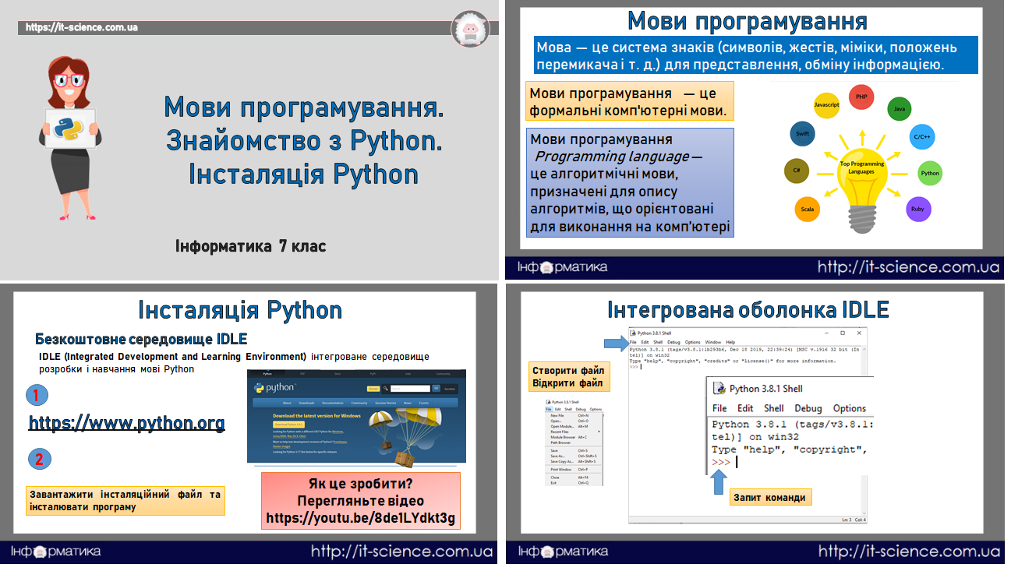
Task: Open the https://www.python.org link
Action: [x=126, y=424]
